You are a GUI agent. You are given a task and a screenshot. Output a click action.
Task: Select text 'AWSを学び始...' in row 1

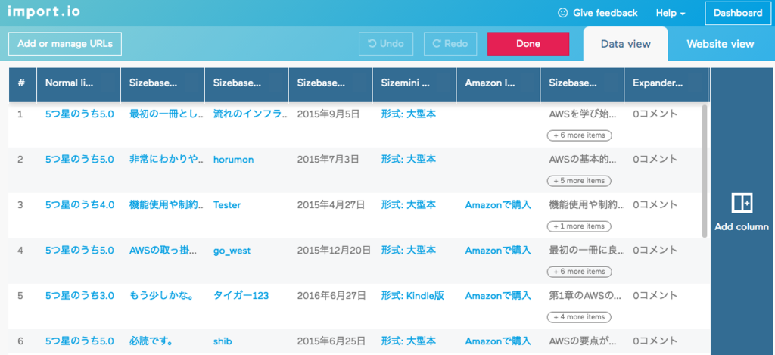[x=584, y=114]
